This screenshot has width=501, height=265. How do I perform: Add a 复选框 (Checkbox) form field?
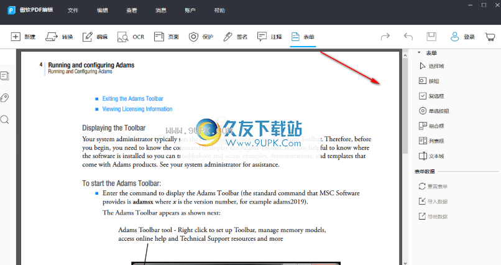pyautogui.click(x=431, y=96)
